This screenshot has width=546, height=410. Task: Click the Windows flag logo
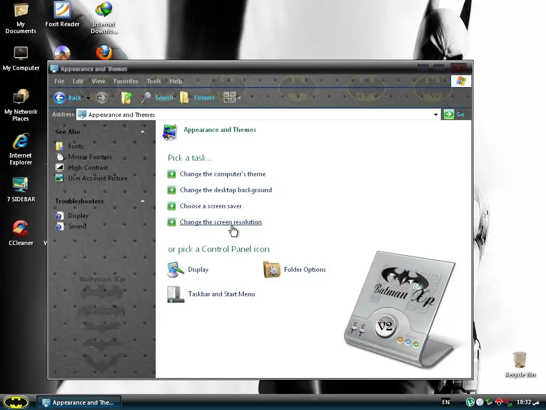[x=461, y=81]
